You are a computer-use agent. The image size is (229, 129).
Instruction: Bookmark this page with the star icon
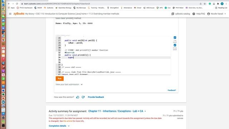tap(205, 4)
